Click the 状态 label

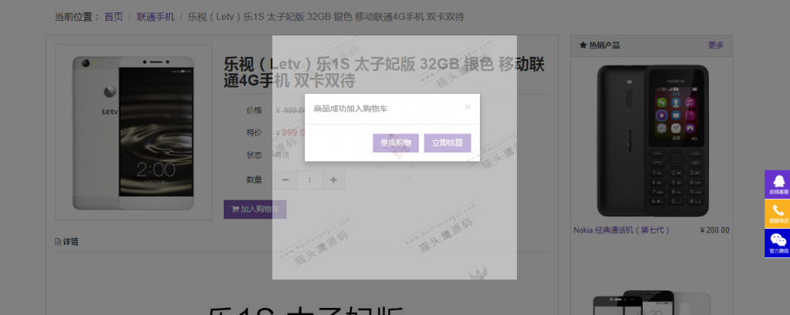coord(254,156)
